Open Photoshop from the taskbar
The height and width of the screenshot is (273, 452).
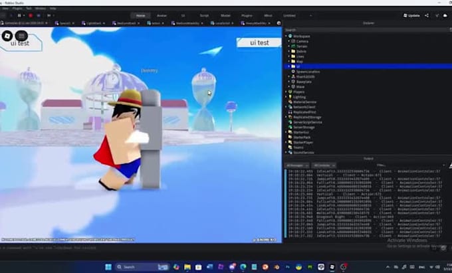pyautogui.click(x=287, y=267)
